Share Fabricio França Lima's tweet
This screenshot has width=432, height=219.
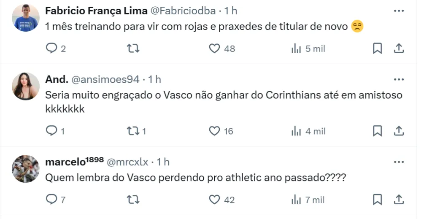pos(399,49)
